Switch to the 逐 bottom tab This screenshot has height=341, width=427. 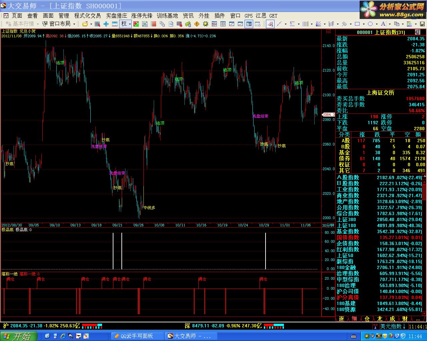pyautogui.click(x=342, y=319)
